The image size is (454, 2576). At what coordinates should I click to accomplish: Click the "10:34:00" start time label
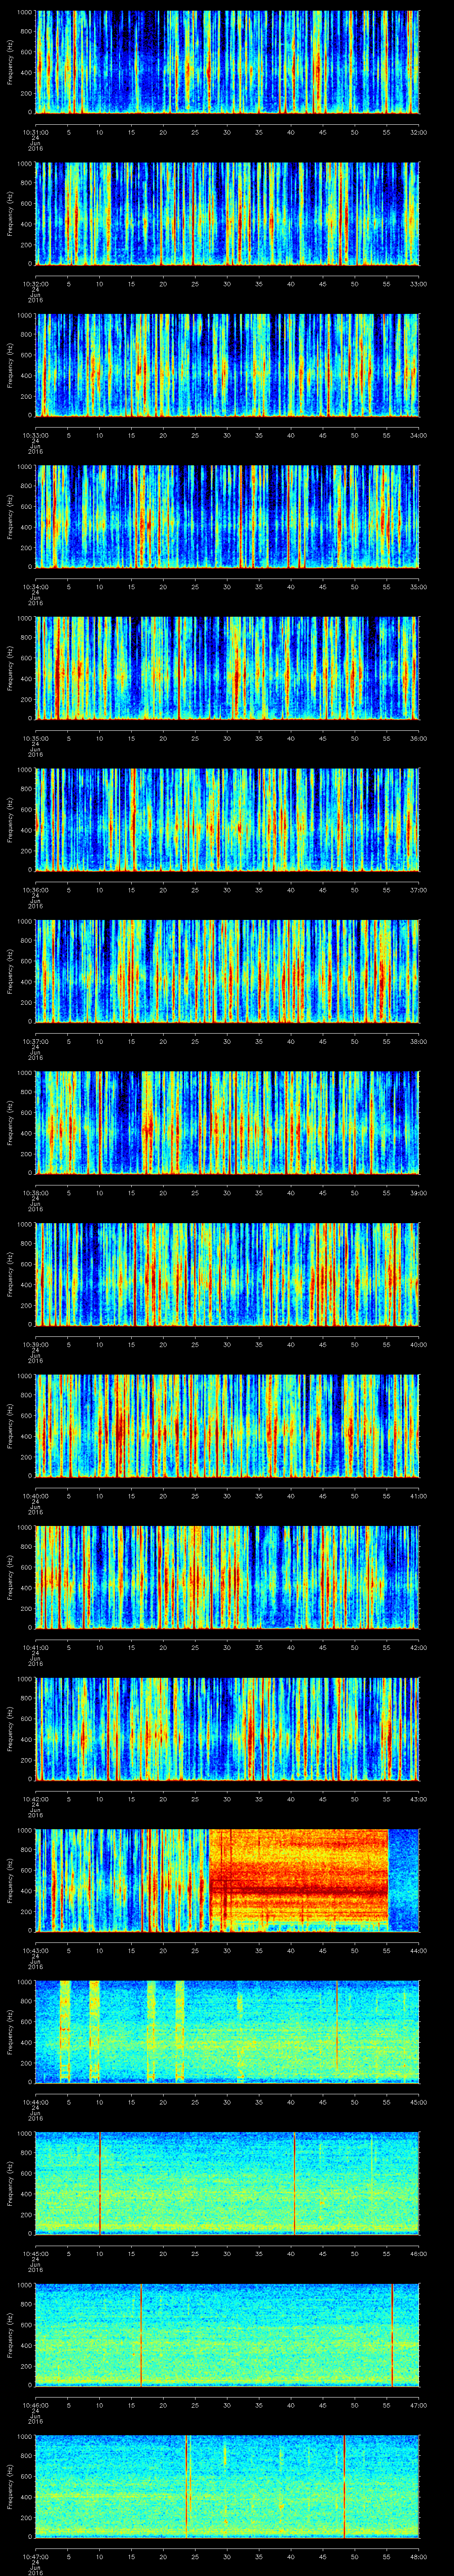point(35,586)
